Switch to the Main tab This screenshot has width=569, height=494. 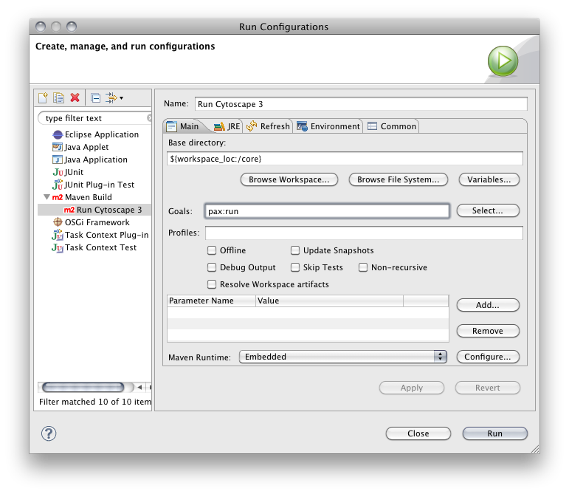(183, 126)
